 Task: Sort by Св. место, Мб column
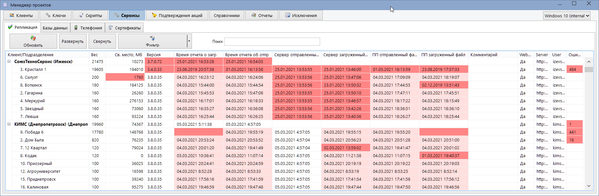[x=125, y=55]
